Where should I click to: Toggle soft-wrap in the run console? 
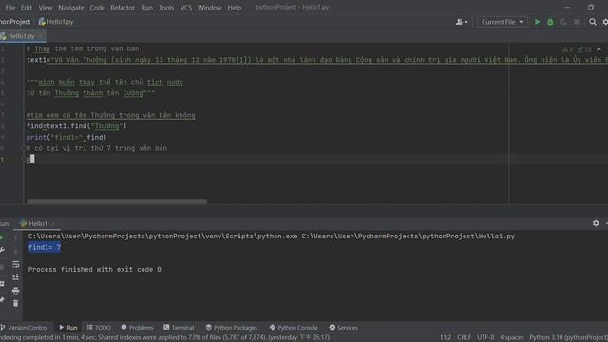(x=15, y=264)
